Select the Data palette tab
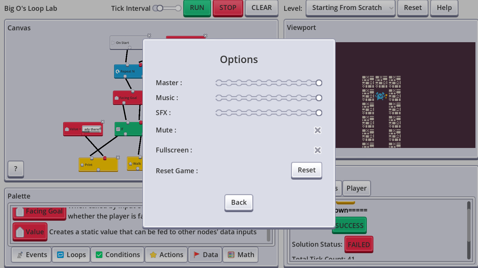This screenshot has width=478, height=268. pos(205,255)
